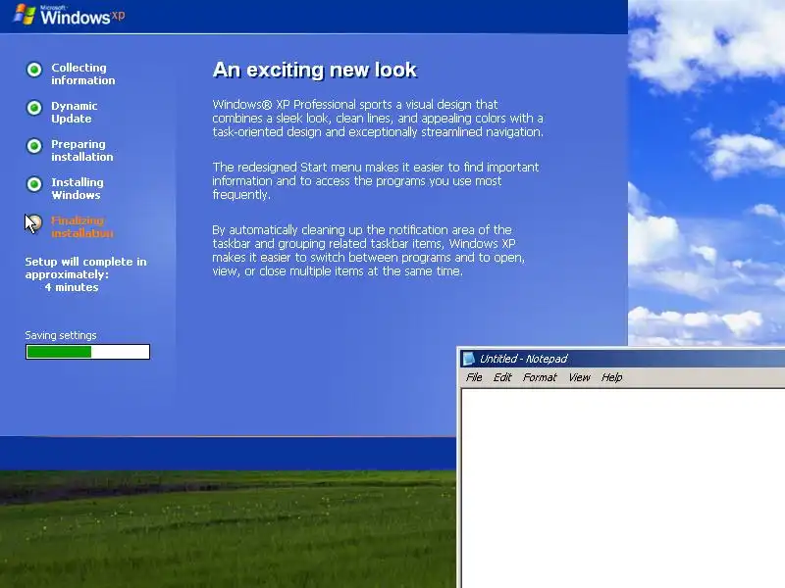Click the 'Preparing installation' label
Image resolution: width=785 pixels, height=588 pixels.
coord(82,151)
